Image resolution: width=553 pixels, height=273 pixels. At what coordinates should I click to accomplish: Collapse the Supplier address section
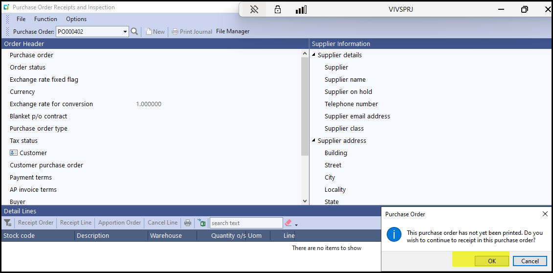point(314,140)
